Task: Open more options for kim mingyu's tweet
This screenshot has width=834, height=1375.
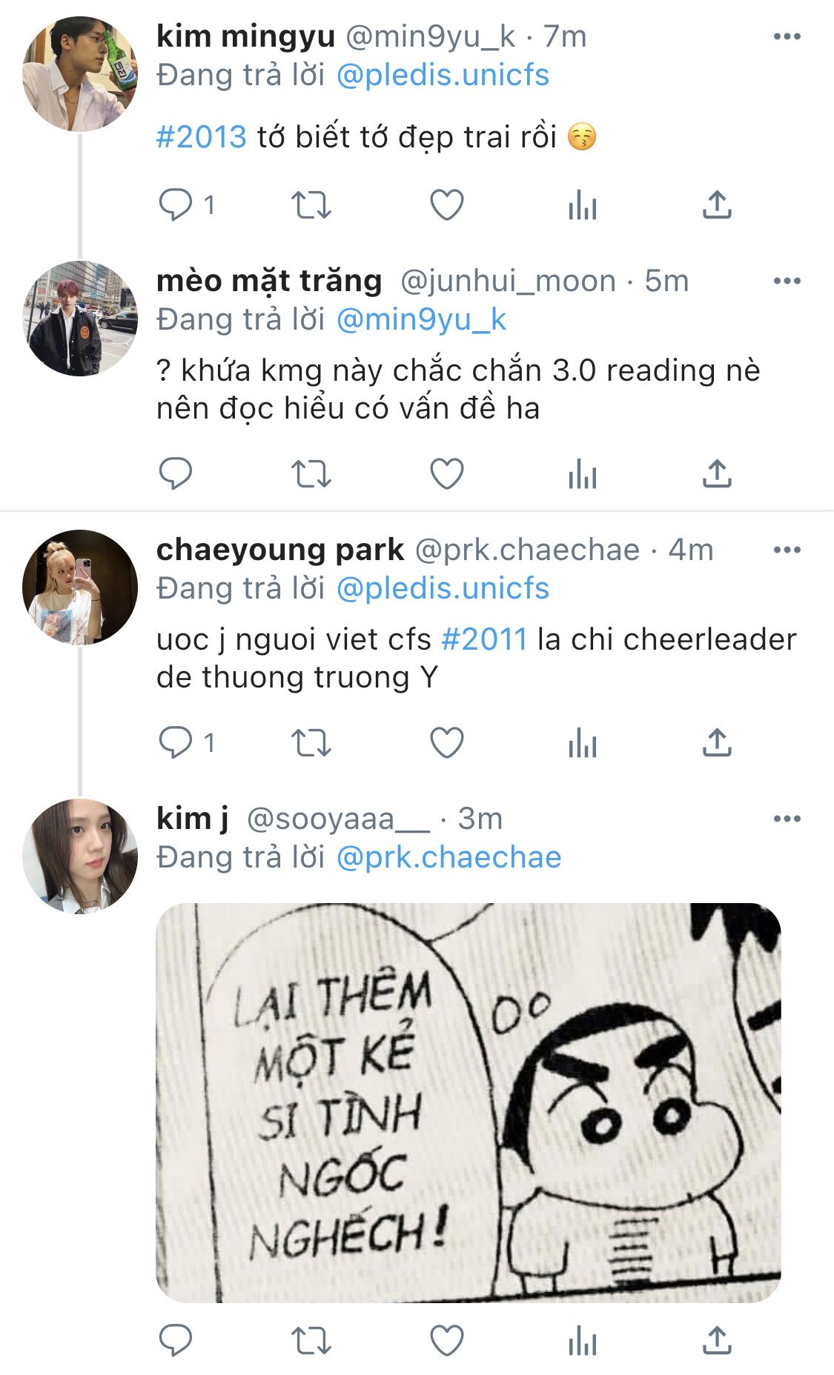Action: [x=787, y=36]
